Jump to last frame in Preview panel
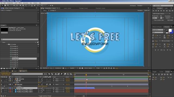Screen dimensions: 174x97 click(x=164, y=11)
